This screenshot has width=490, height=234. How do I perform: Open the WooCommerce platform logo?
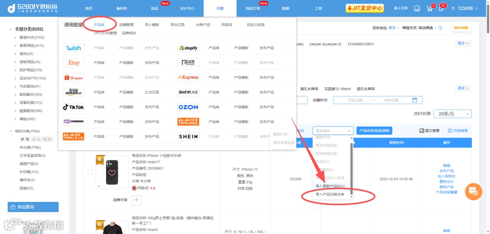coord(73,121)
